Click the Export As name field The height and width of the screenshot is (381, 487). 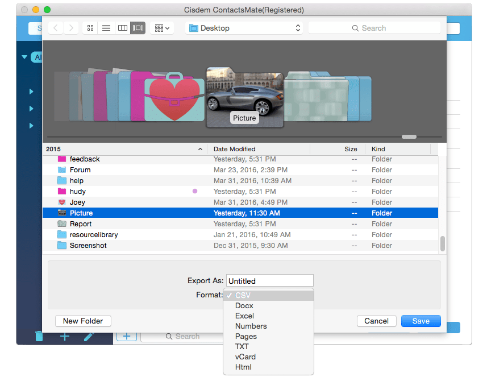(x=269, y=280)
